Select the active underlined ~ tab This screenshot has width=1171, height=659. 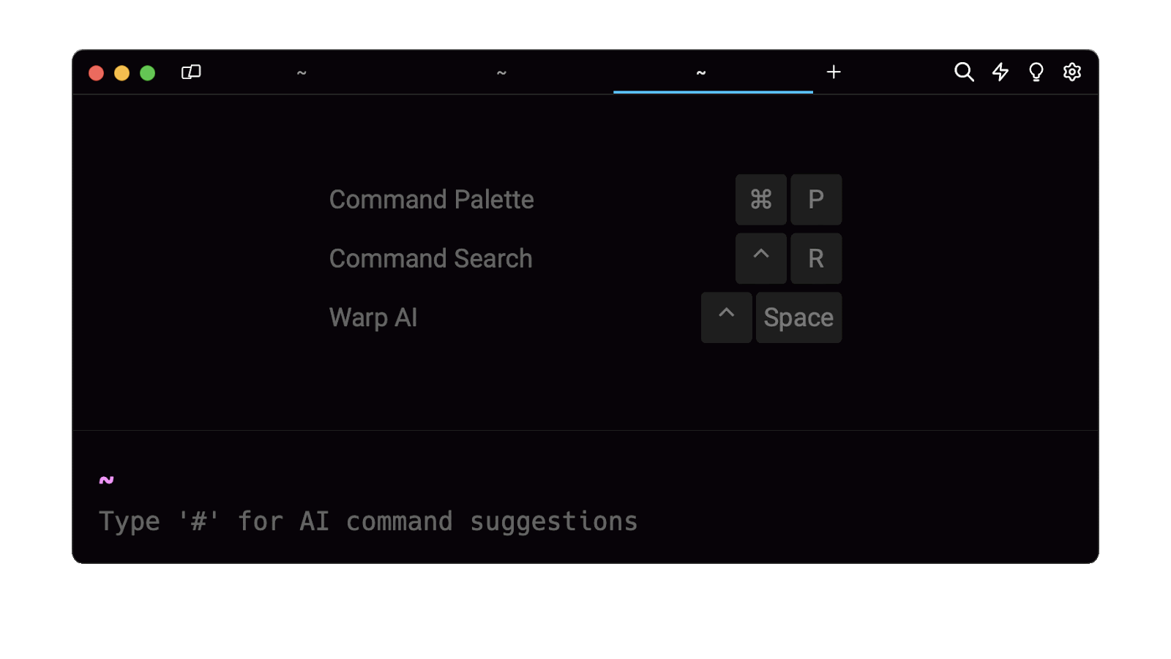[x=701, y=73]
